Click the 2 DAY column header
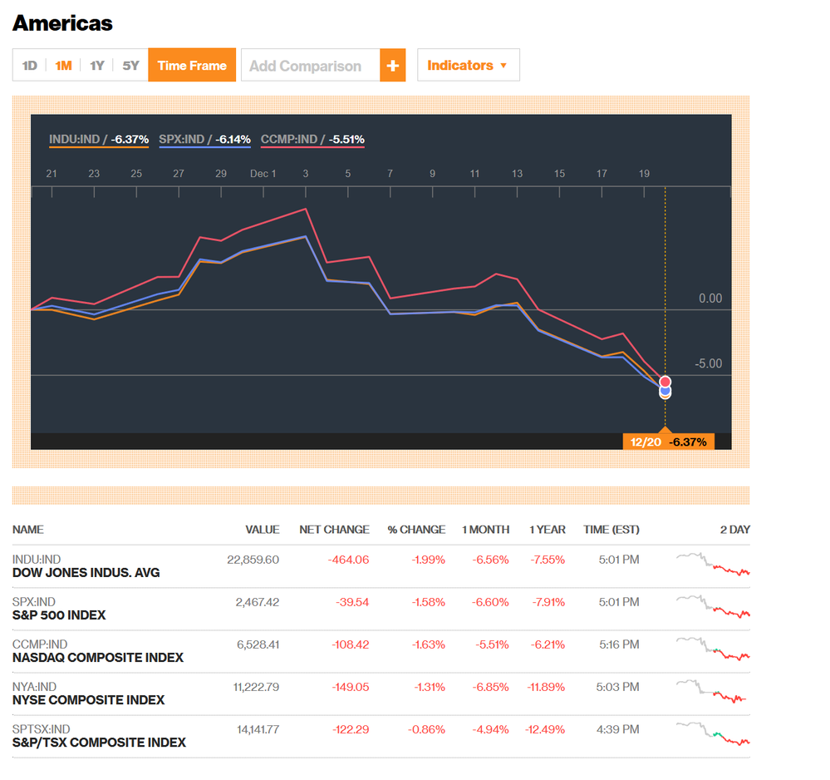This screenshot has width=830, height=780. point(734,530)
